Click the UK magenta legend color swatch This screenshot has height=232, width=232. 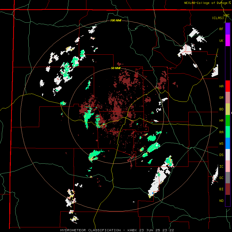coord(228,40)
